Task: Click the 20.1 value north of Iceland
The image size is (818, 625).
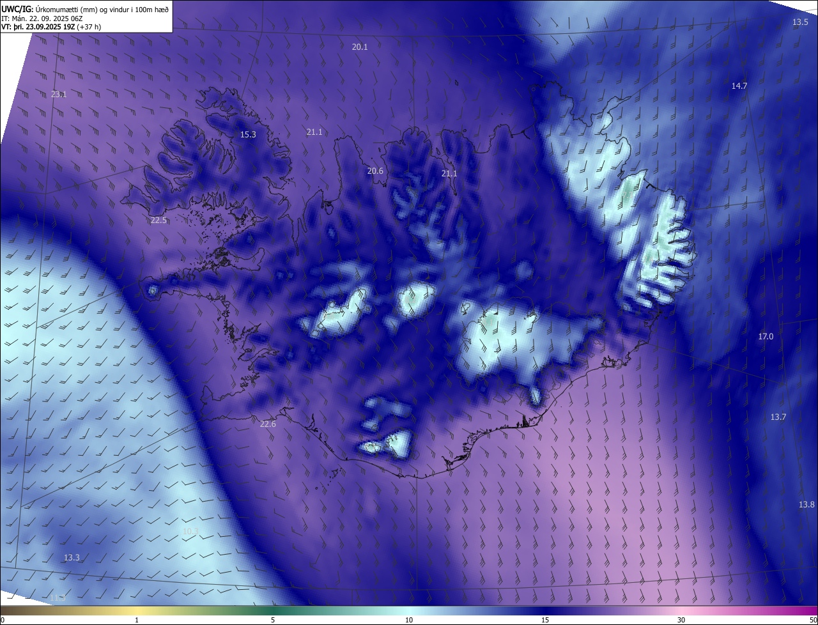Action: tap(360, 47)
